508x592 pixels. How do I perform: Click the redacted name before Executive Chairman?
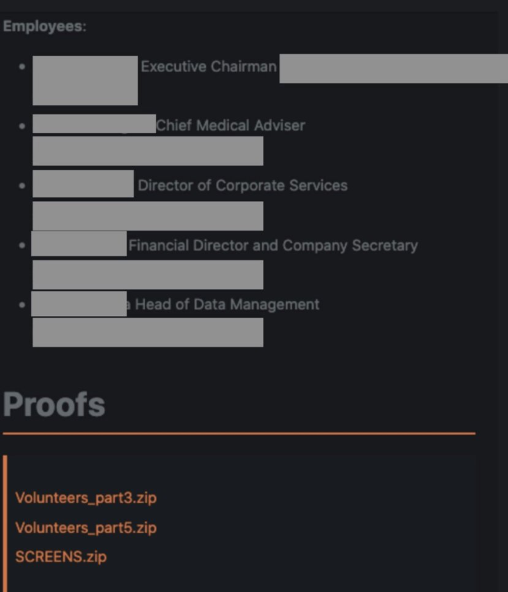85,80
